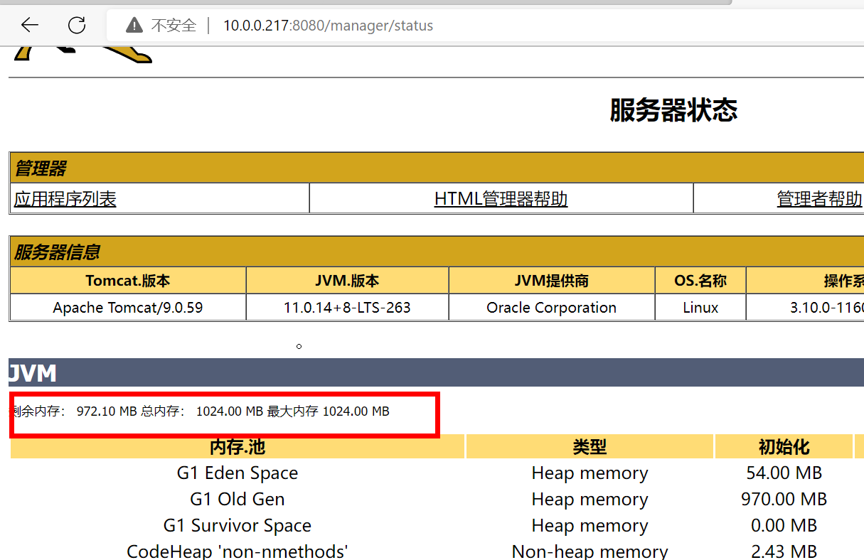This screenshot has height=560, width=864.
Task: Click the Tomcat logo image
Action: tap(82, 55)
